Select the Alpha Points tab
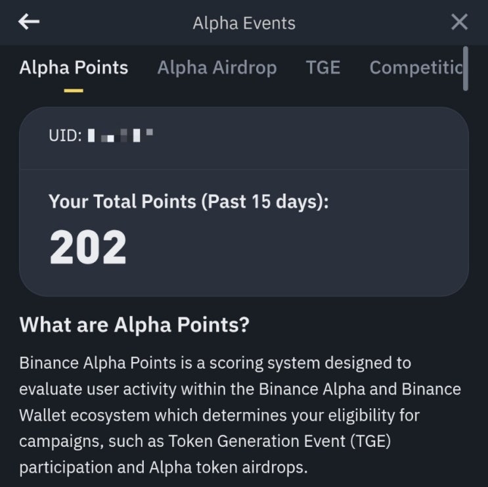Viewport: 488px width, 487px height. (74, 68)
